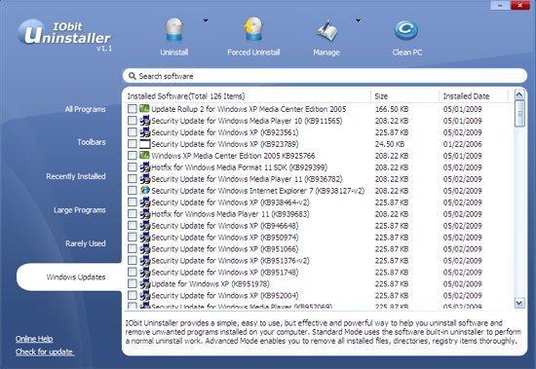Click icon beside Update for Windows XP KB951978
The width and height of the screenshot is (536, 369).
coord(144,283)
